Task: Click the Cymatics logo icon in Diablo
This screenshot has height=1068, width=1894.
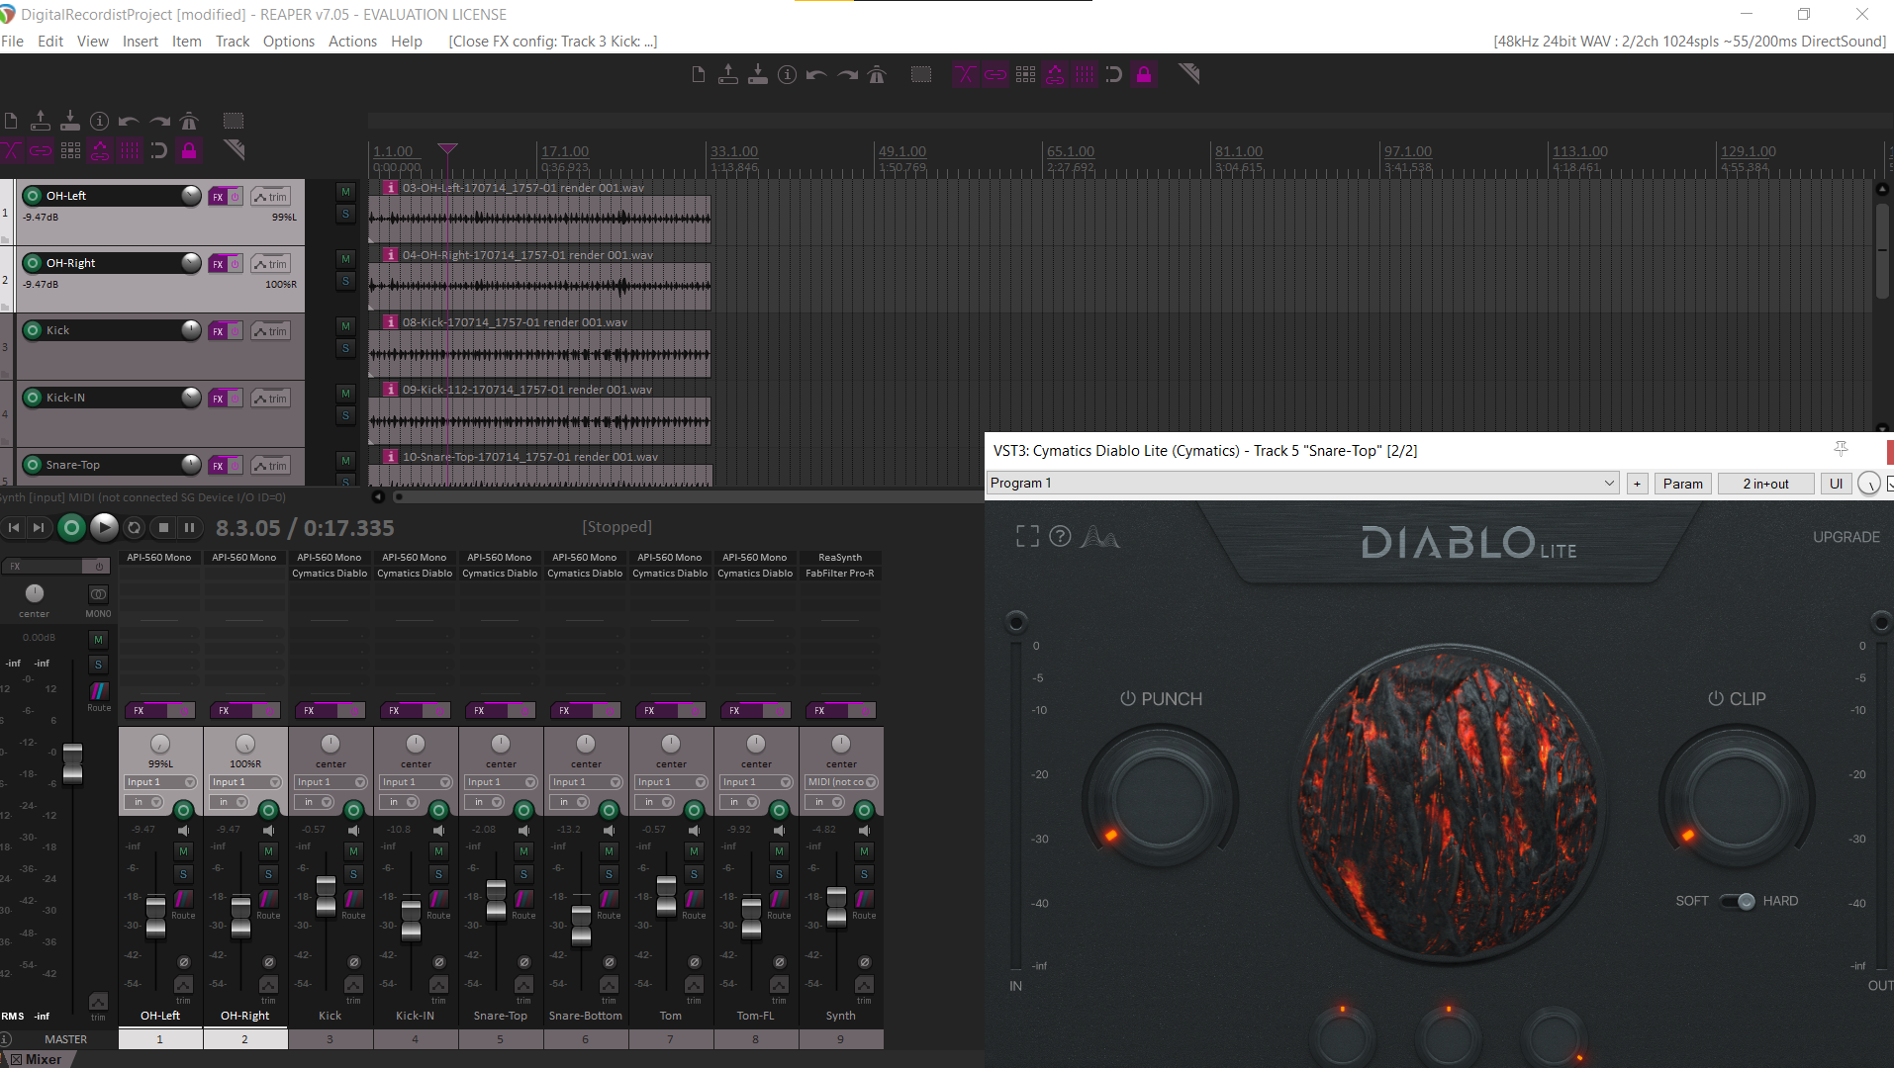Action: click(1100, 536)
